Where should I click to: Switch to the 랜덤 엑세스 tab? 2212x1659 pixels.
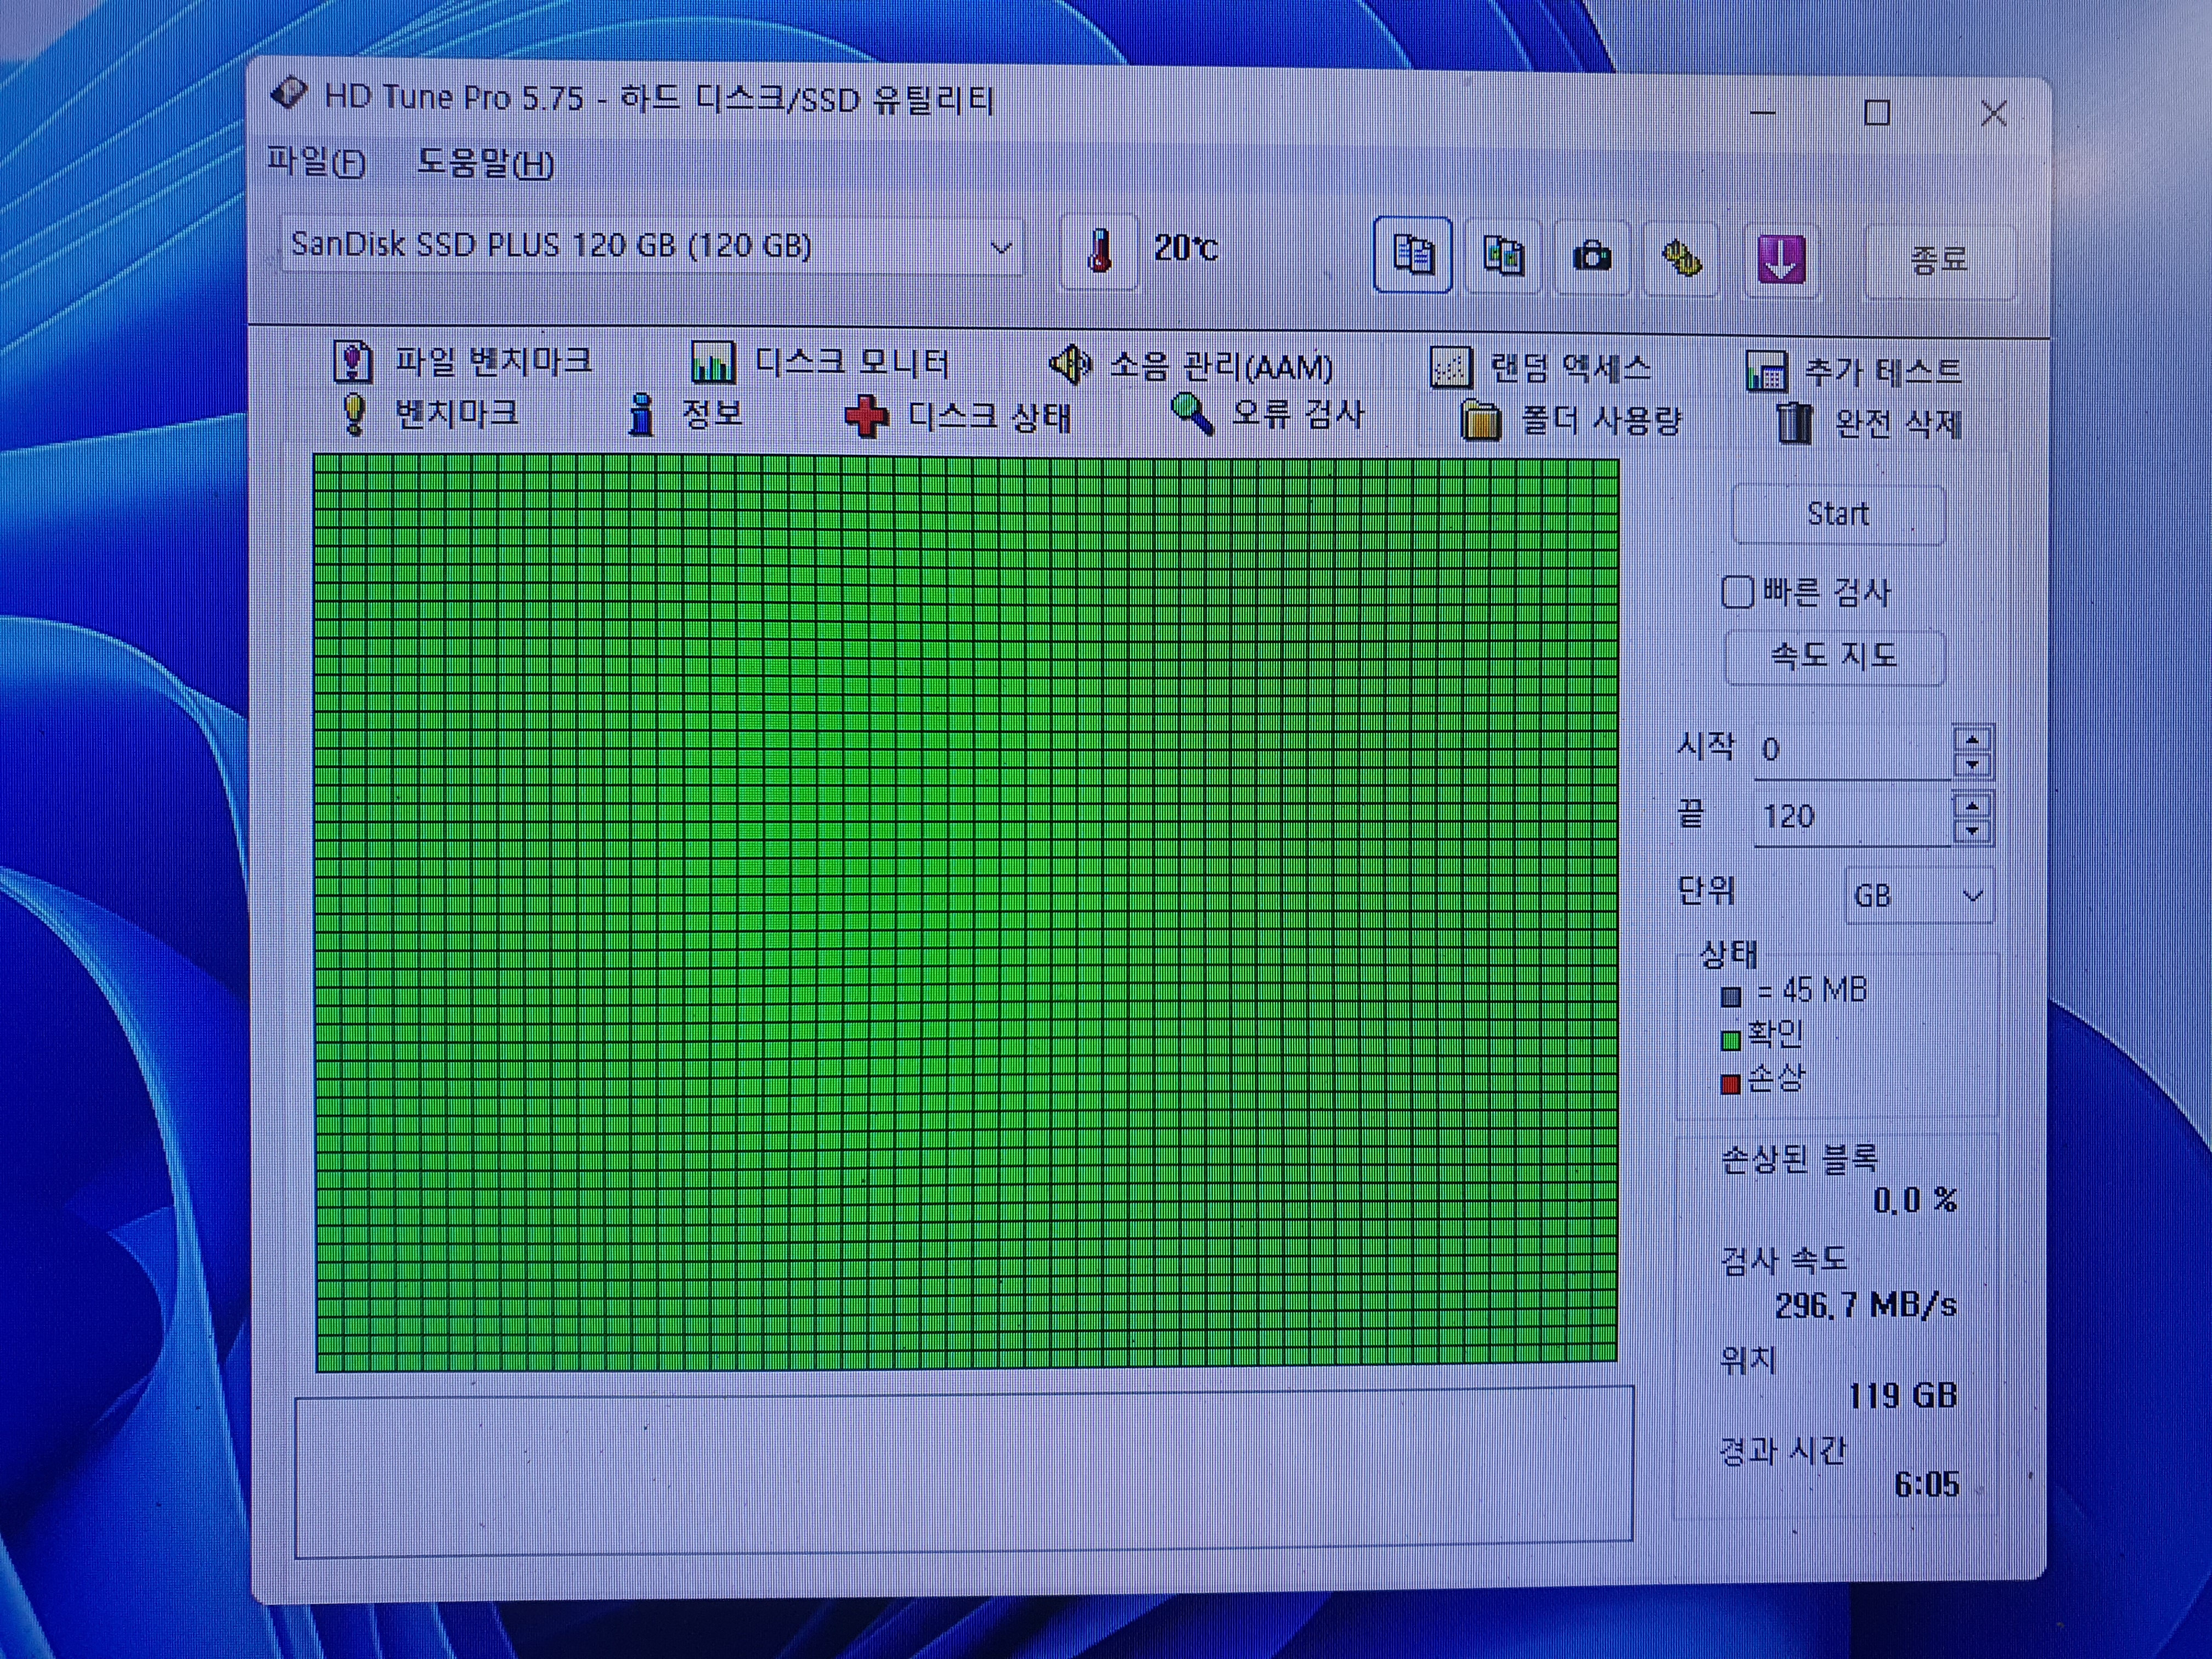click(x=1540, y=368)
